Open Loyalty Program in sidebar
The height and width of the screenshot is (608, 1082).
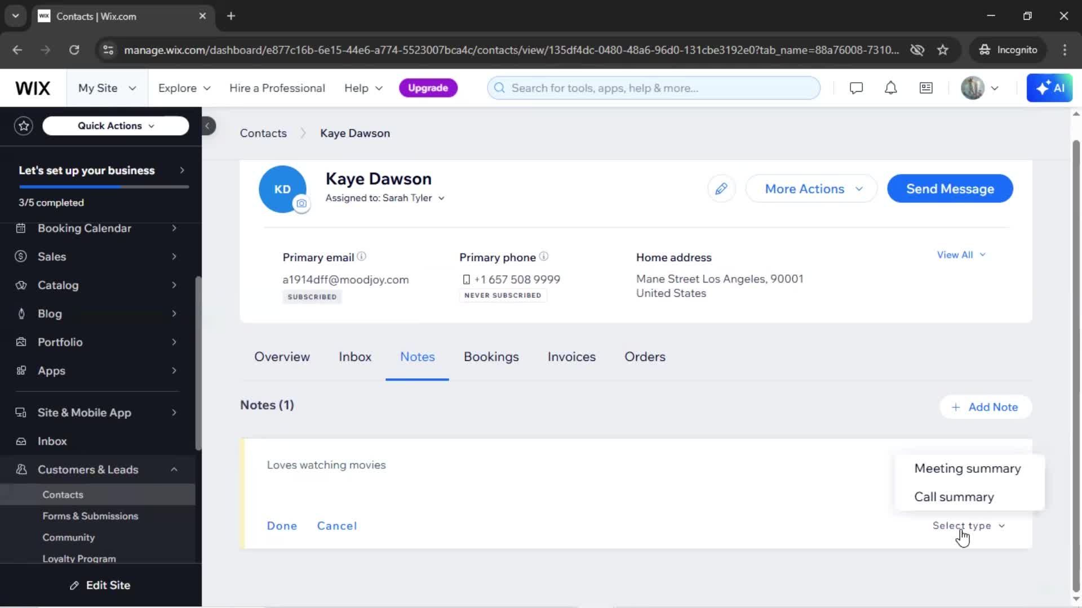[79, 558]
